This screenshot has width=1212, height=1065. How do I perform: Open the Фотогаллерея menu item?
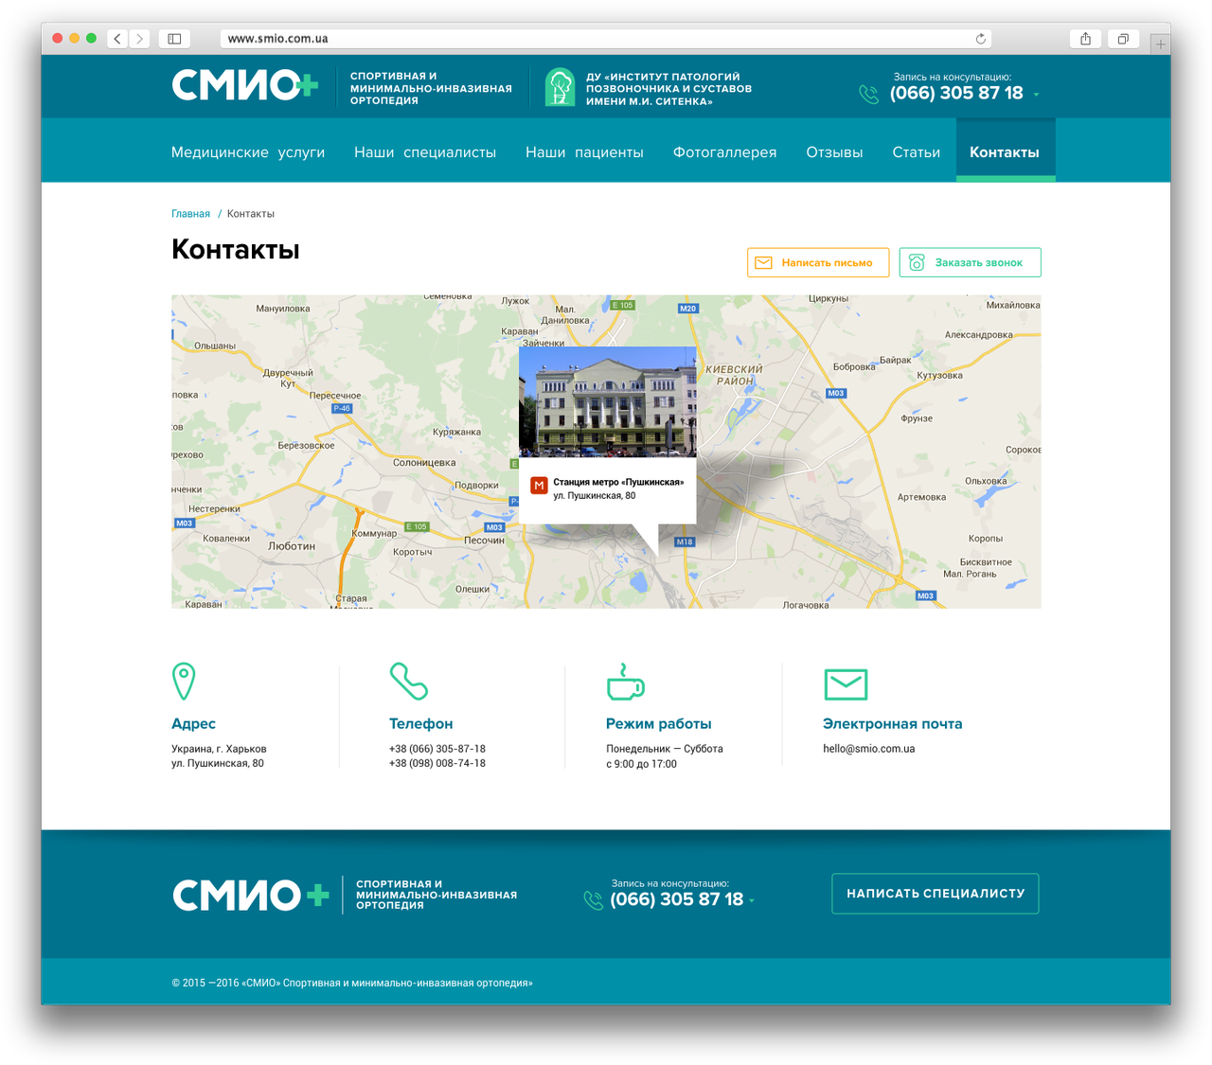pyautogui.click(x=724, y=152)
